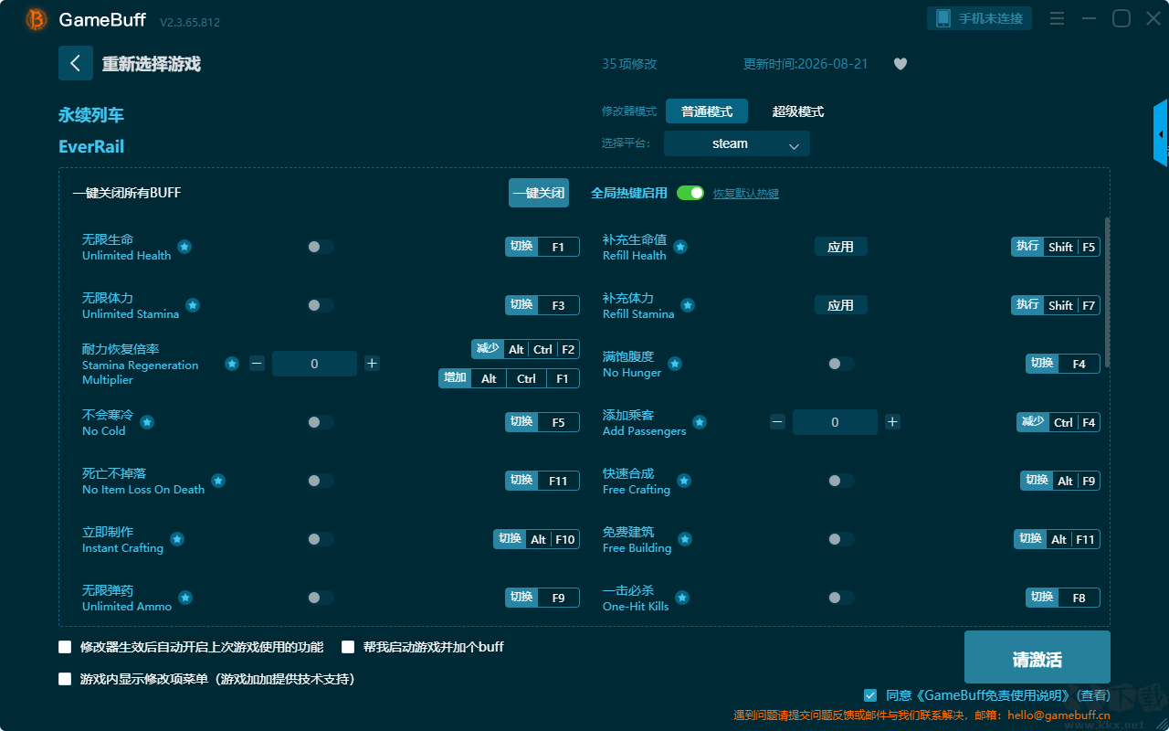Click the F8 hotkey for One-Hit Kills
The width and height of the screenshot is (1169, 731).
pyautogui.click(x=1063, y=598)
